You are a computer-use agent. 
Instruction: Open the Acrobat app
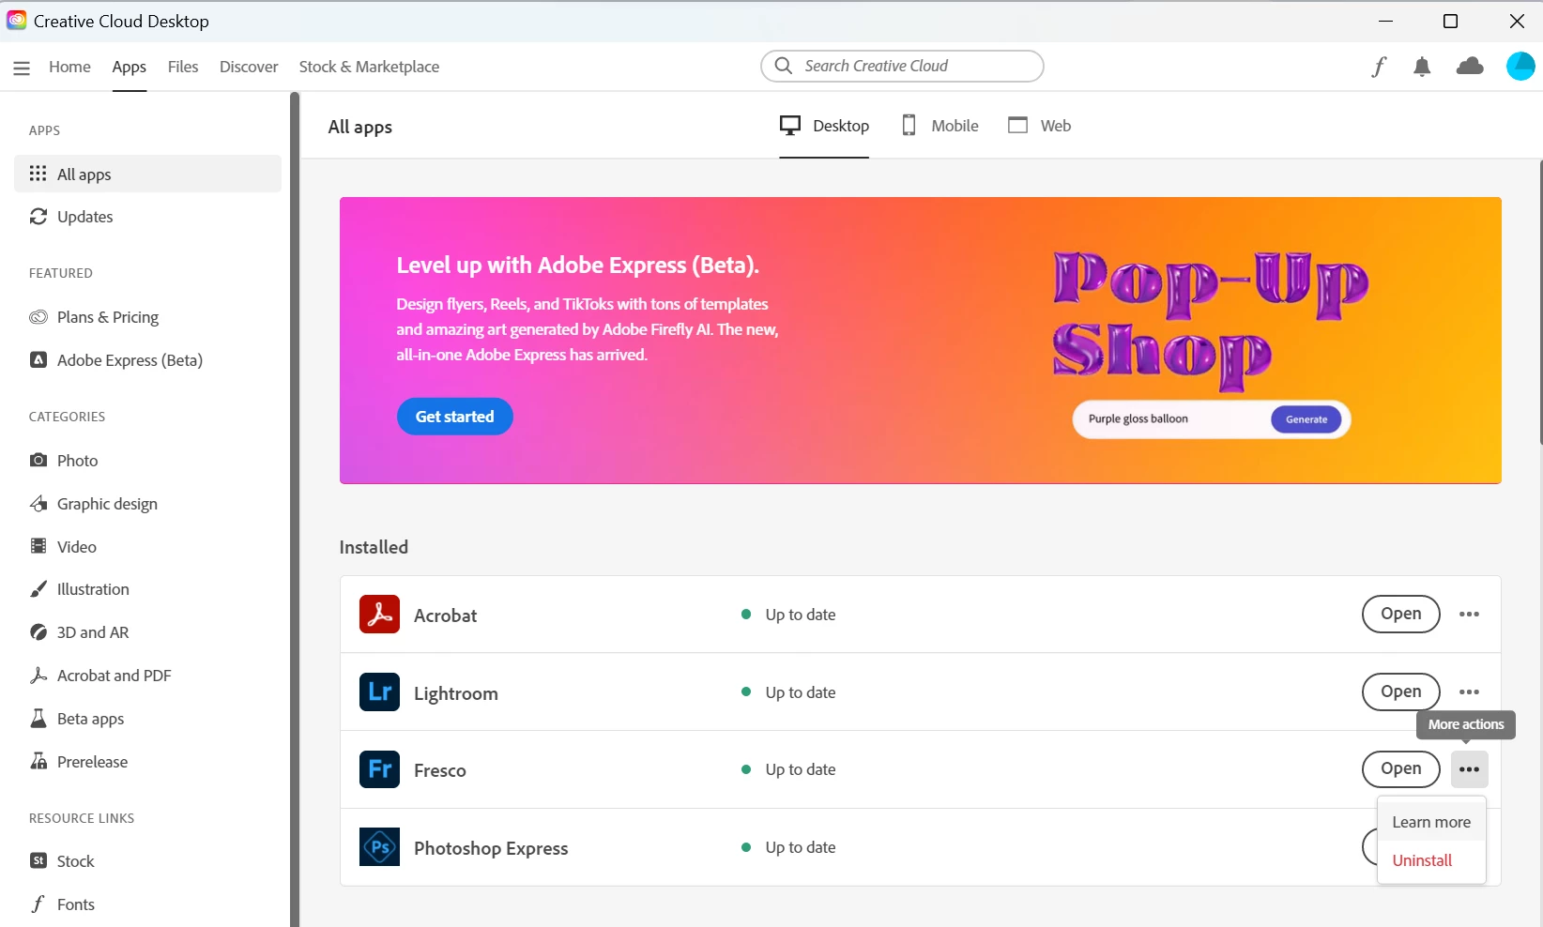click(1400, 615)
